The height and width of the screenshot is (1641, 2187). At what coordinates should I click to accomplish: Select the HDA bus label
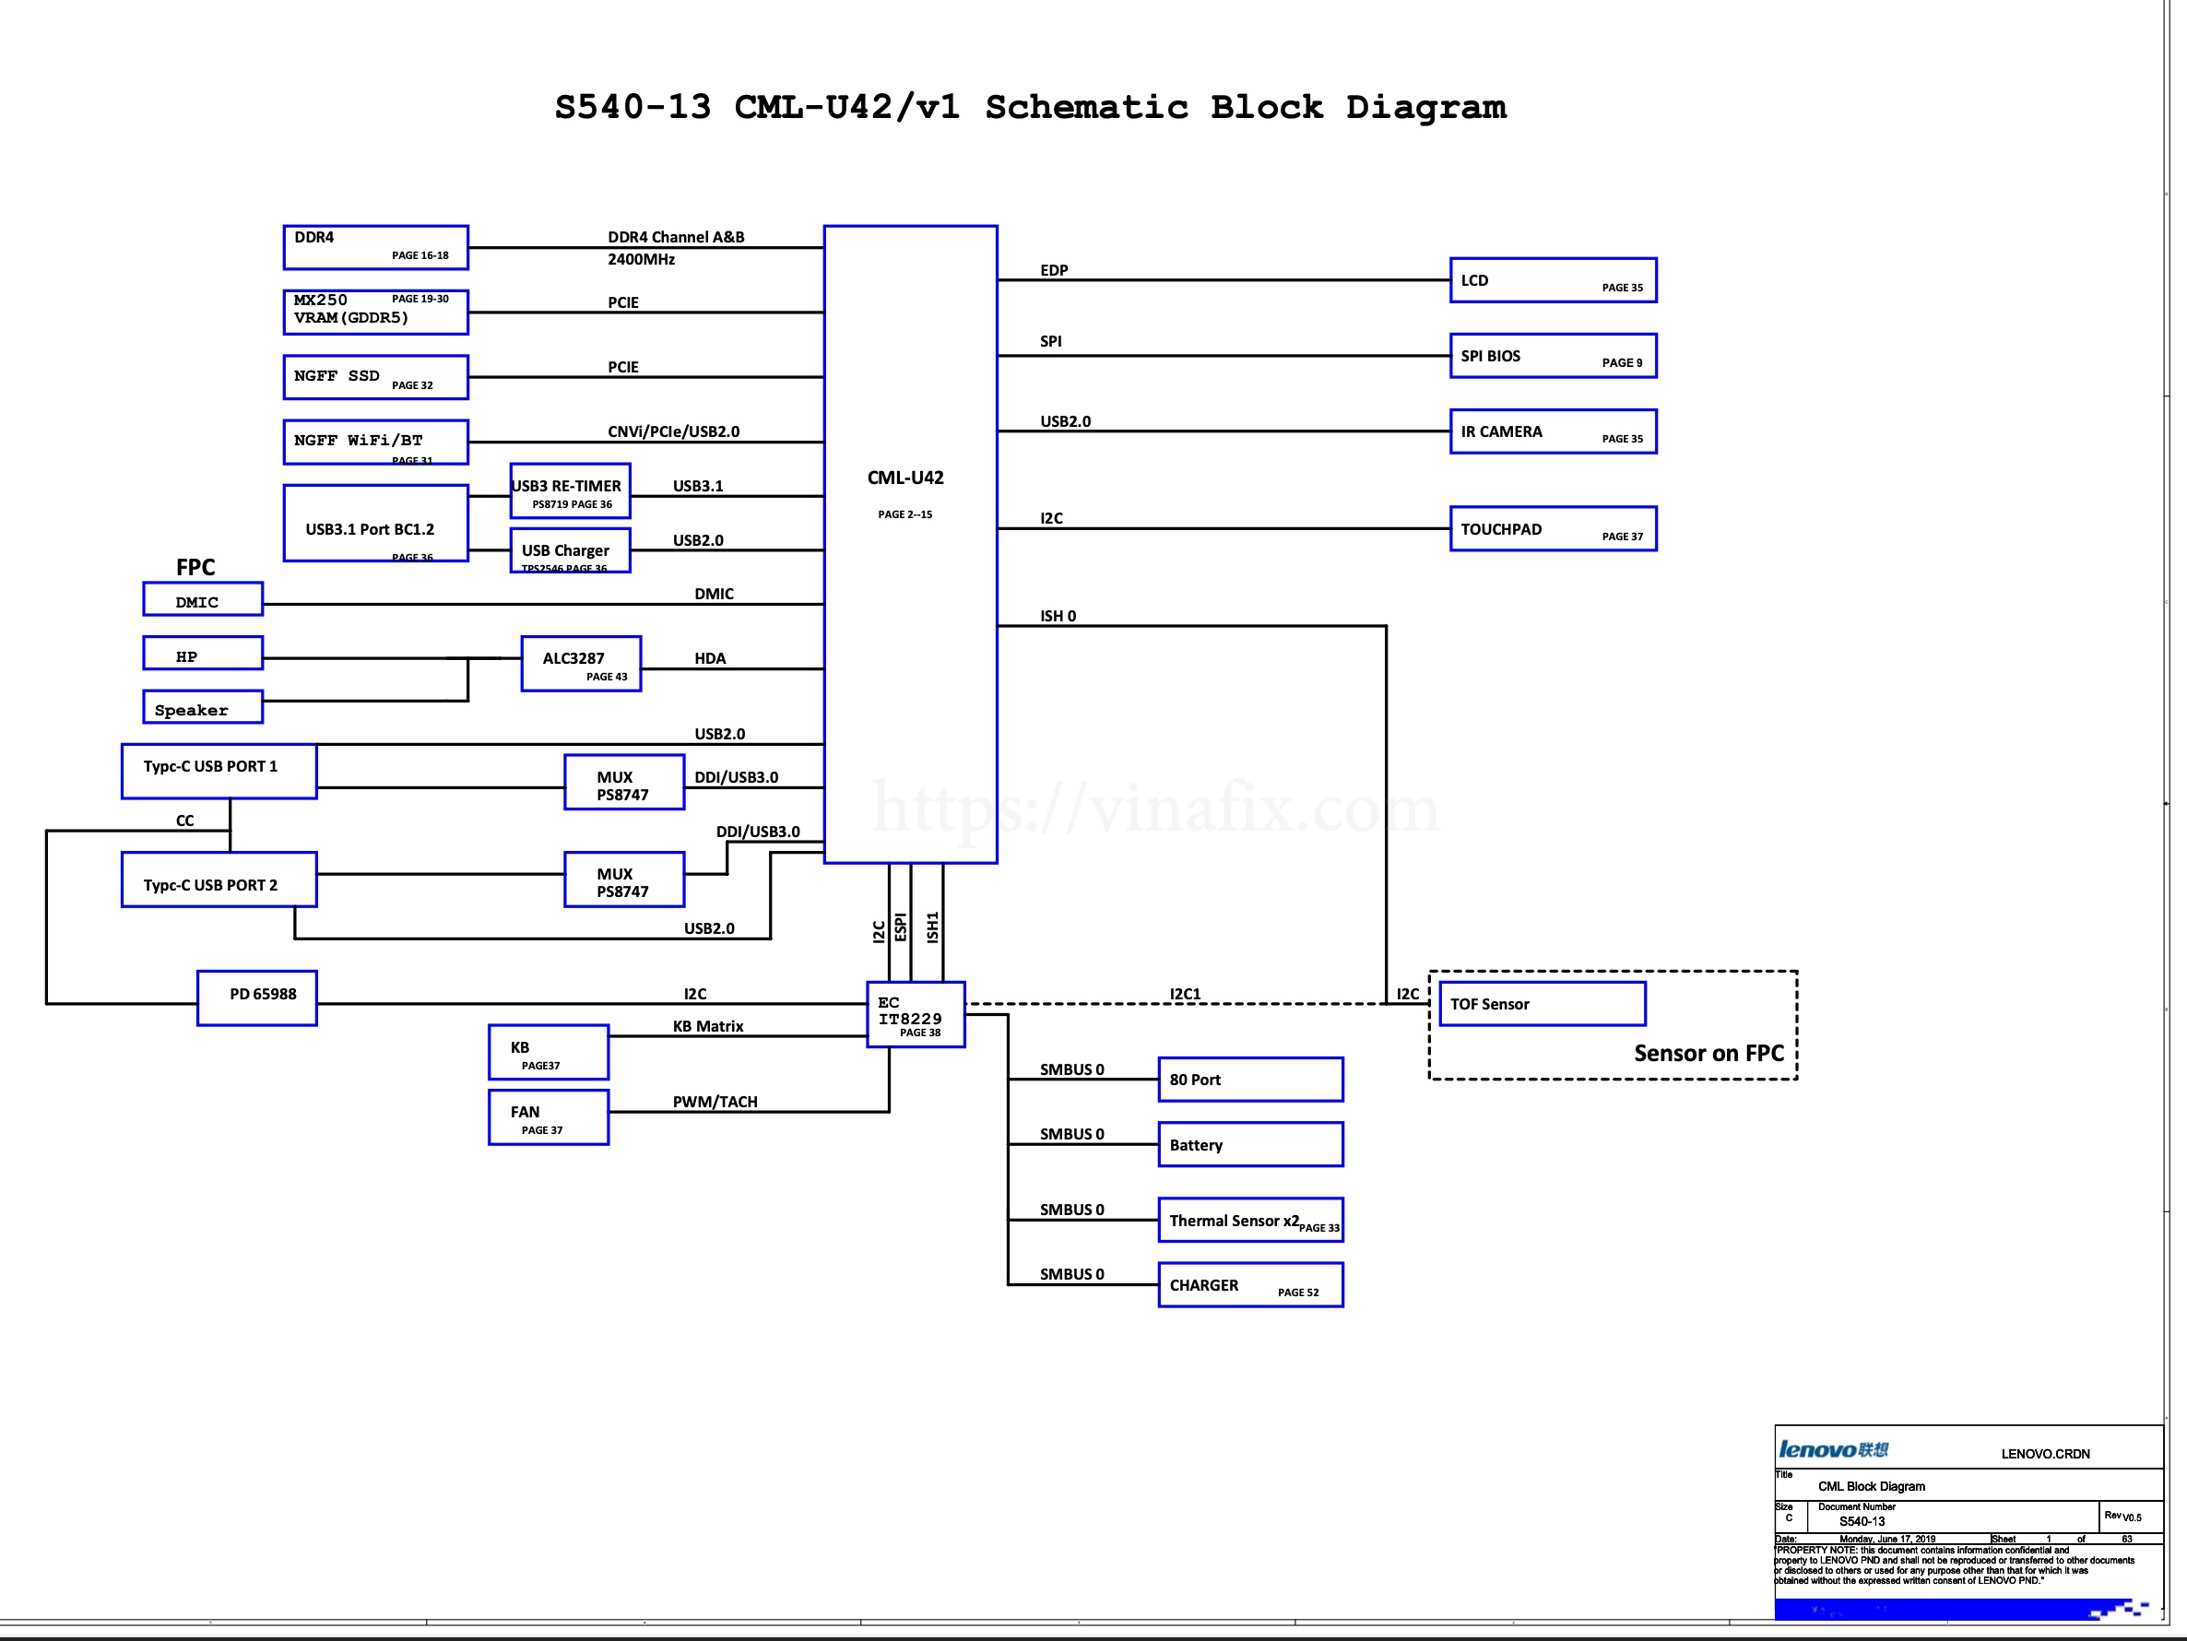710,658
